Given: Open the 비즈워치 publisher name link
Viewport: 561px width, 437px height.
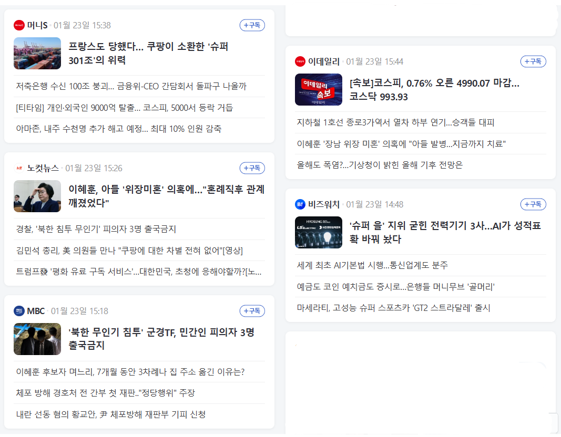Looking at the screenshot, I should [x=324, y=204].
